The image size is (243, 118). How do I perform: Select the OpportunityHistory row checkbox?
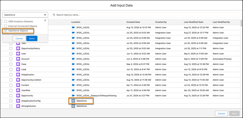click(11, 48)
